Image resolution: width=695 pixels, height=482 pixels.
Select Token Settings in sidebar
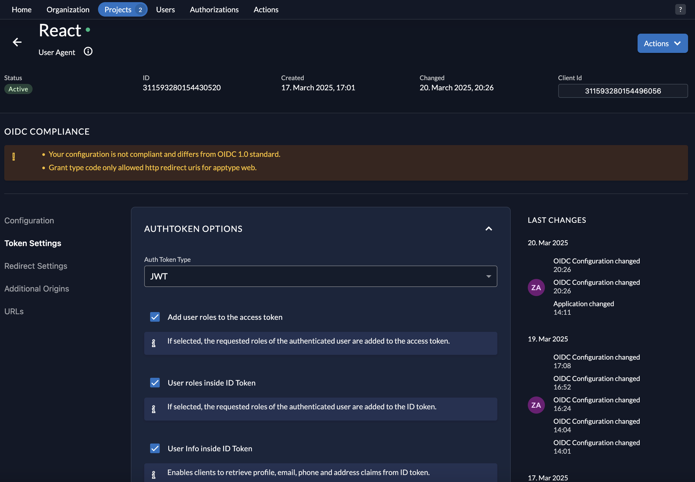coord(33,243)
